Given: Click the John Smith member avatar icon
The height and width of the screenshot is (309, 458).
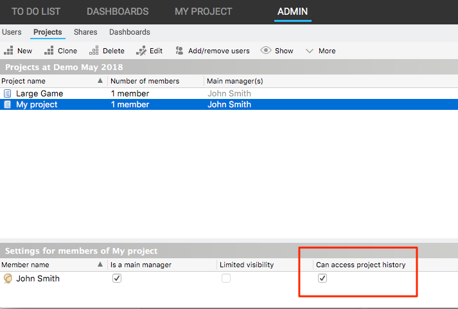Looking at the screenshot, I should [8, 279].
